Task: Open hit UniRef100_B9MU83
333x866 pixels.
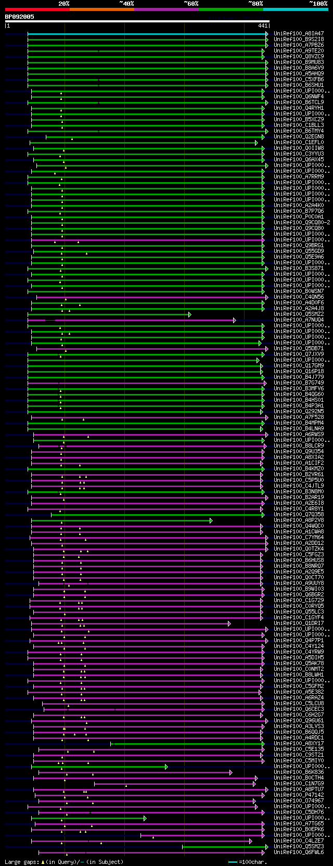Action: 299,62
